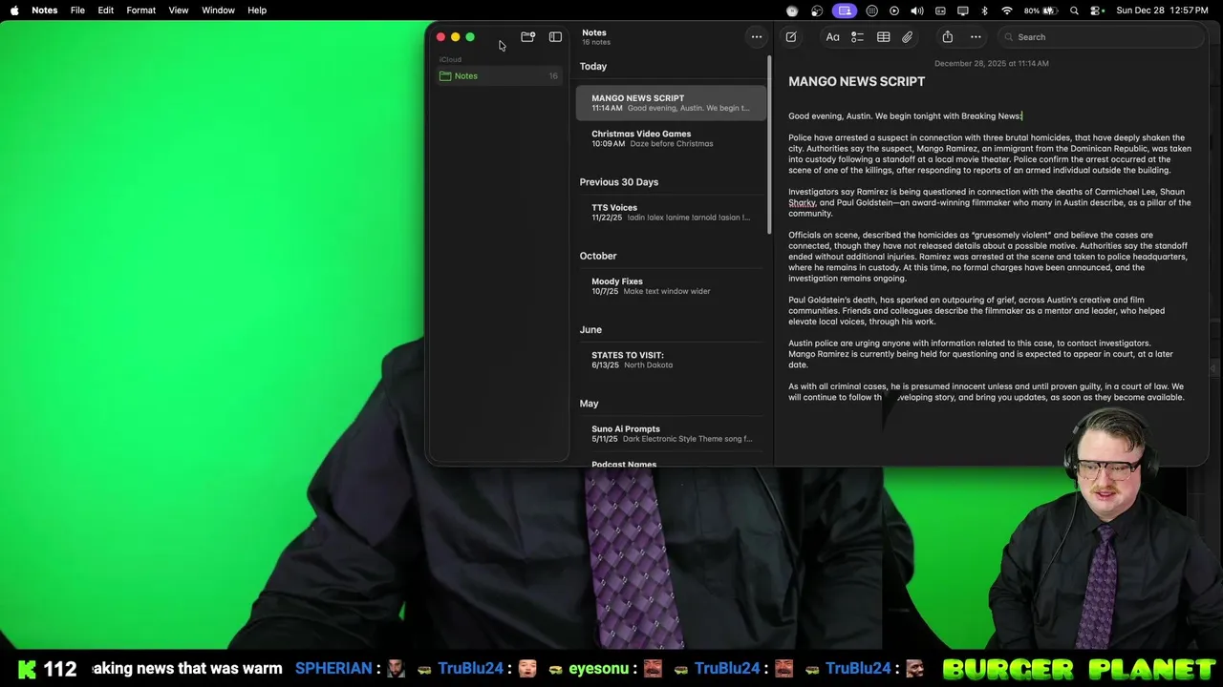Click the screen sharing purple menu bar icon

pyautogui.click(x=844, y=10)
